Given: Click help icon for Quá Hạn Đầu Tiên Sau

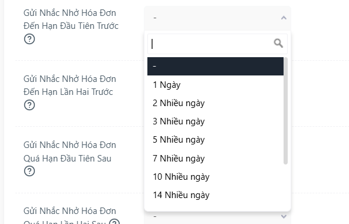Looking at the screenshot, I should tap(29, 171).
